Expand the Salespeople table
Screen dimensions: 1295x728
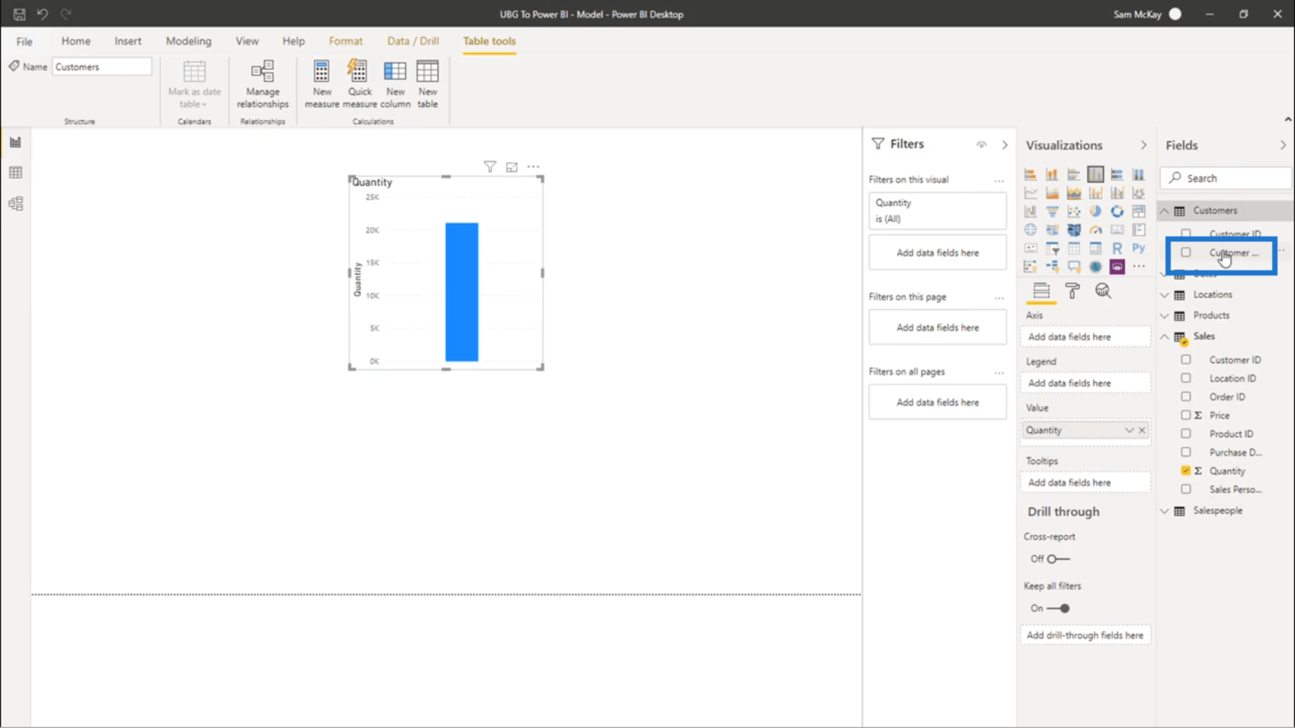1165,511
